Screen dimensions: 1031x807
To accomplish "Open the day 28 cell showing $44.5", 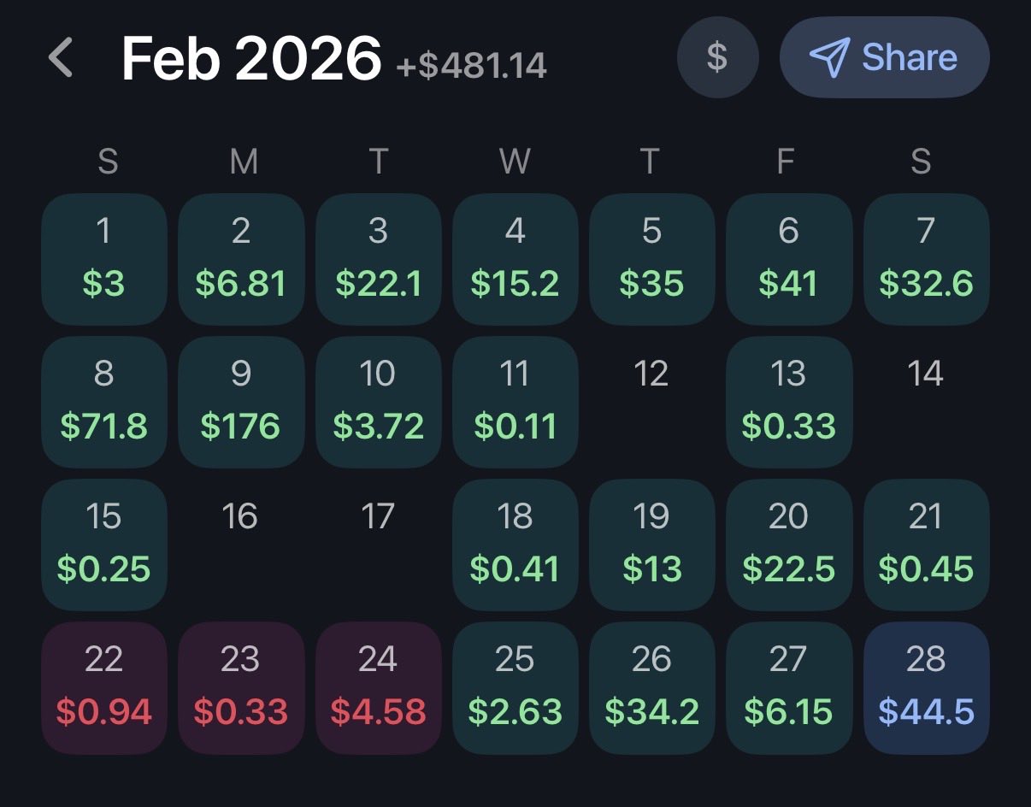I will tap(926, 687).
